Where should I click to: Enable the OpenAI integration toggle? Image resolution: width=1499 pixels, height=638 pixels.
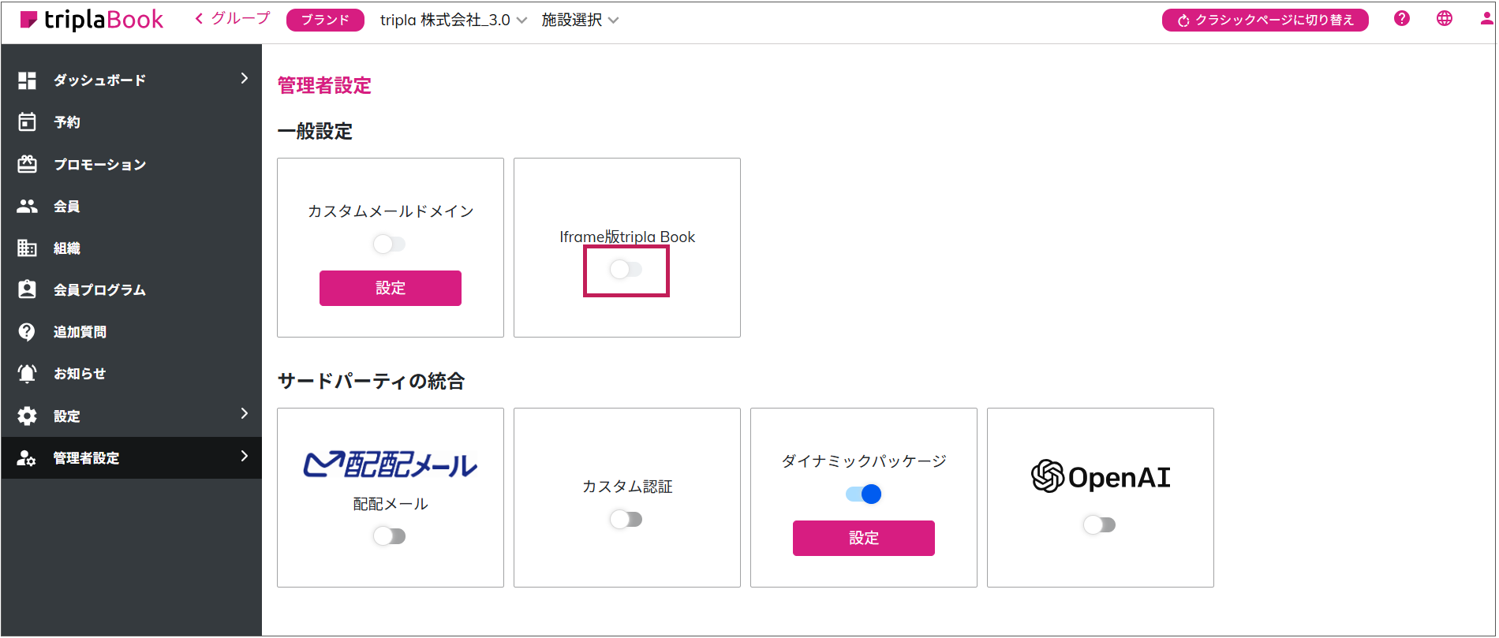point(1099,525)
